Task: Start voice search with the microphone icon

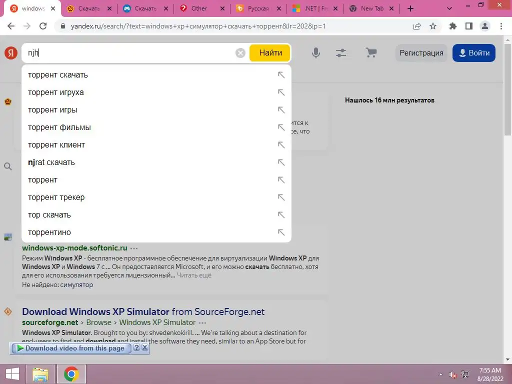Action: tap(316, 53)
